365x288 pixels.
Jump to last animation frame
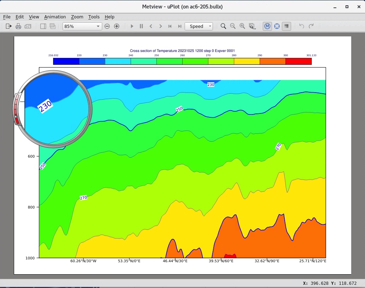click(179, 26)
